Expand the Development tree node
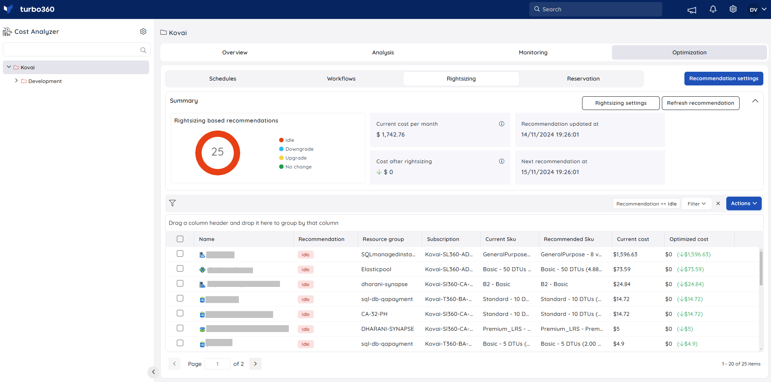Viewport: 771px width, 382px height. (x=17, y=81)
